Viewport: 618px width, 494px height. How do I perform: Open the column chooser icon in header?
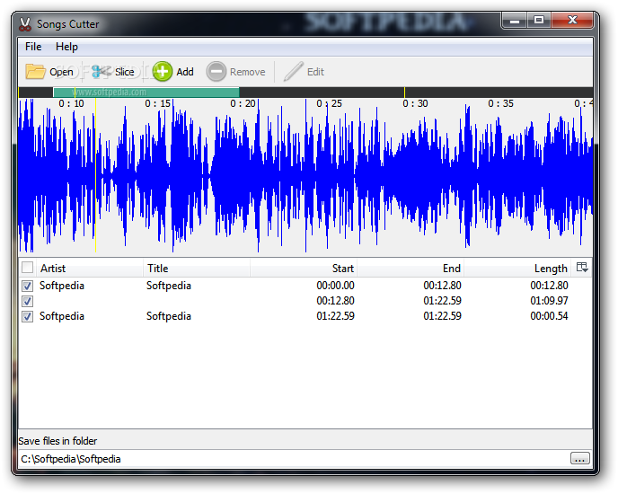pyautogui.click(x=582, y=268)
